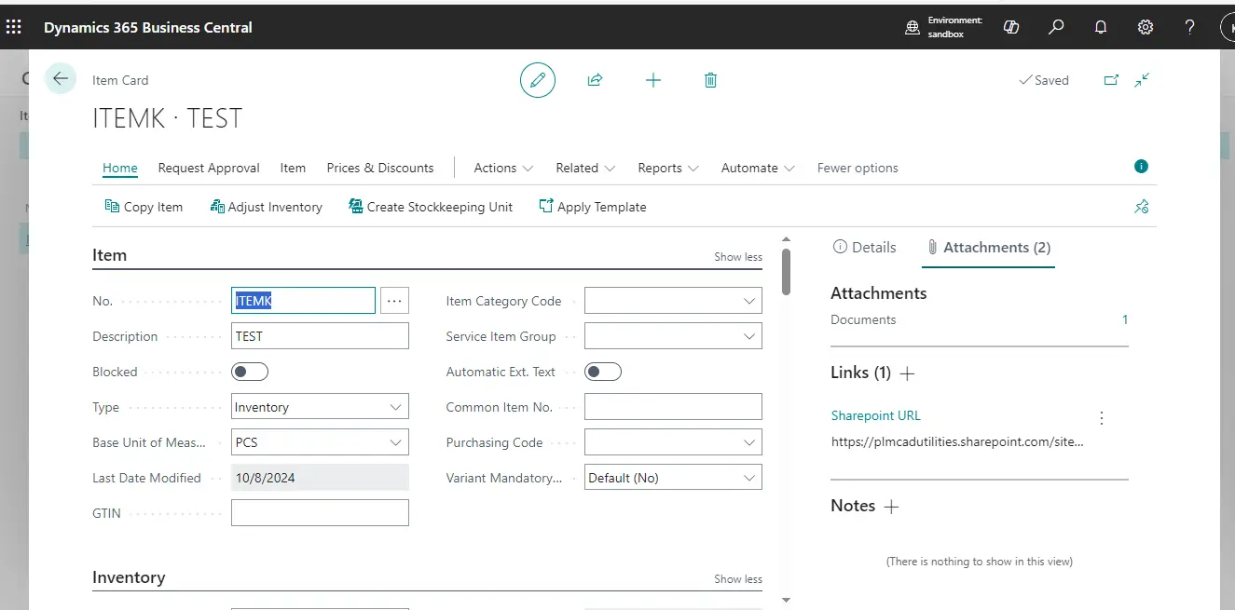Create a new item using the plus icon
The image size is (1235, 610).
click(x=652, y=80)
